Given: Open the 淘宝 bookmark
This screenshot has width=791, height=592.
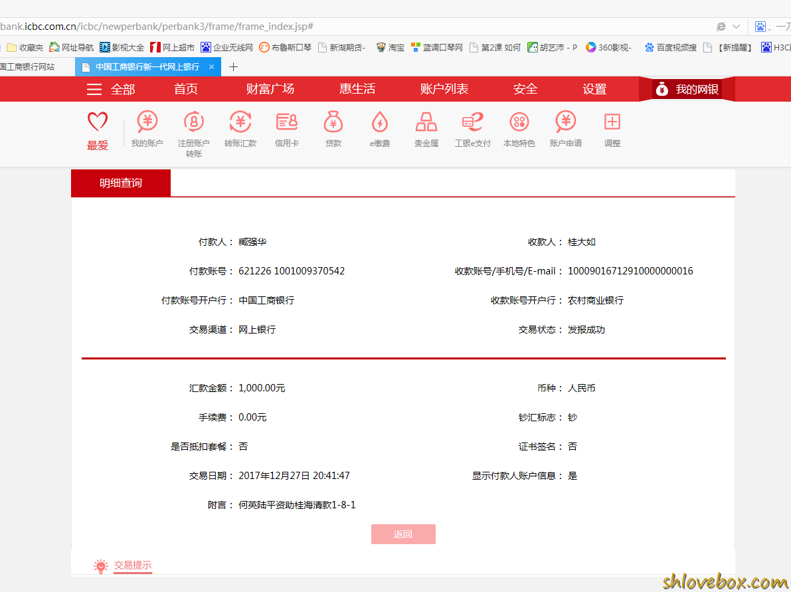Looking at the screenshot, I should (x=391, y=47).
